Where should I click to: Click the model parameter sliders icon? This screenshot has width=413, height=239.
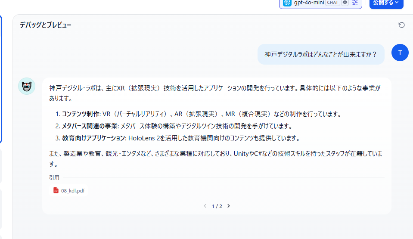[x=355, y=3]
